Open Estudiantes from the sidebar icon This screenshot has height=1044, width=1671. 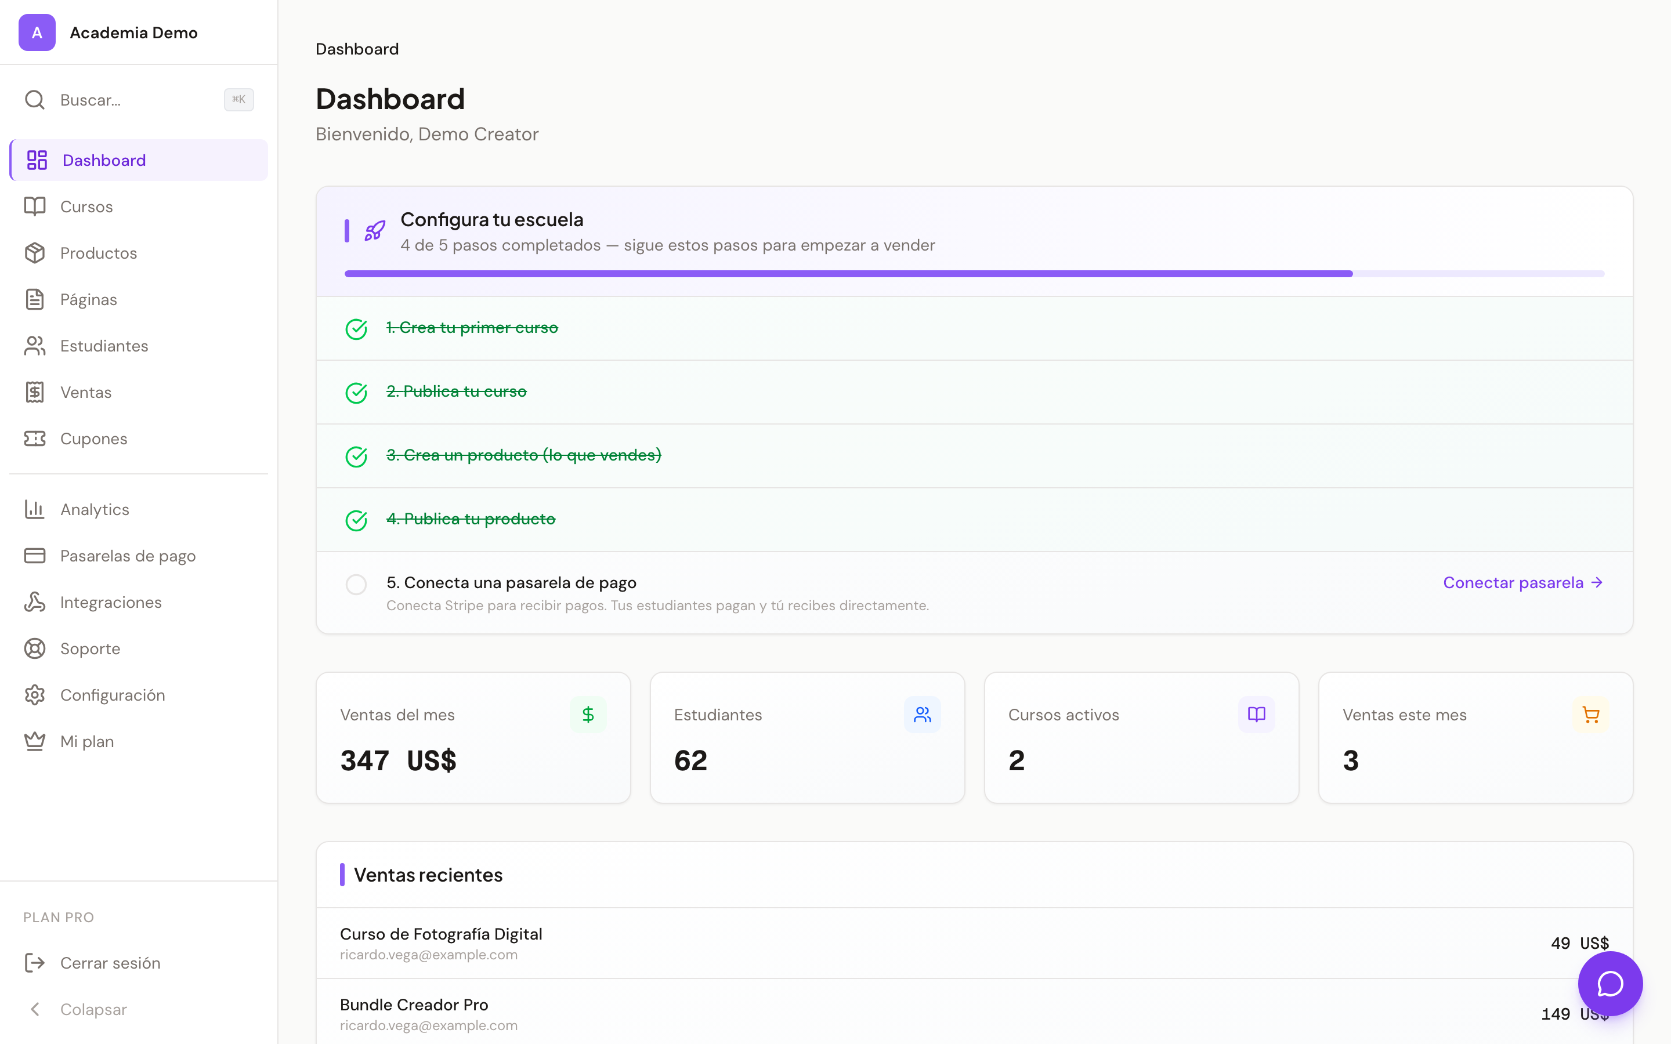point(36,345)
